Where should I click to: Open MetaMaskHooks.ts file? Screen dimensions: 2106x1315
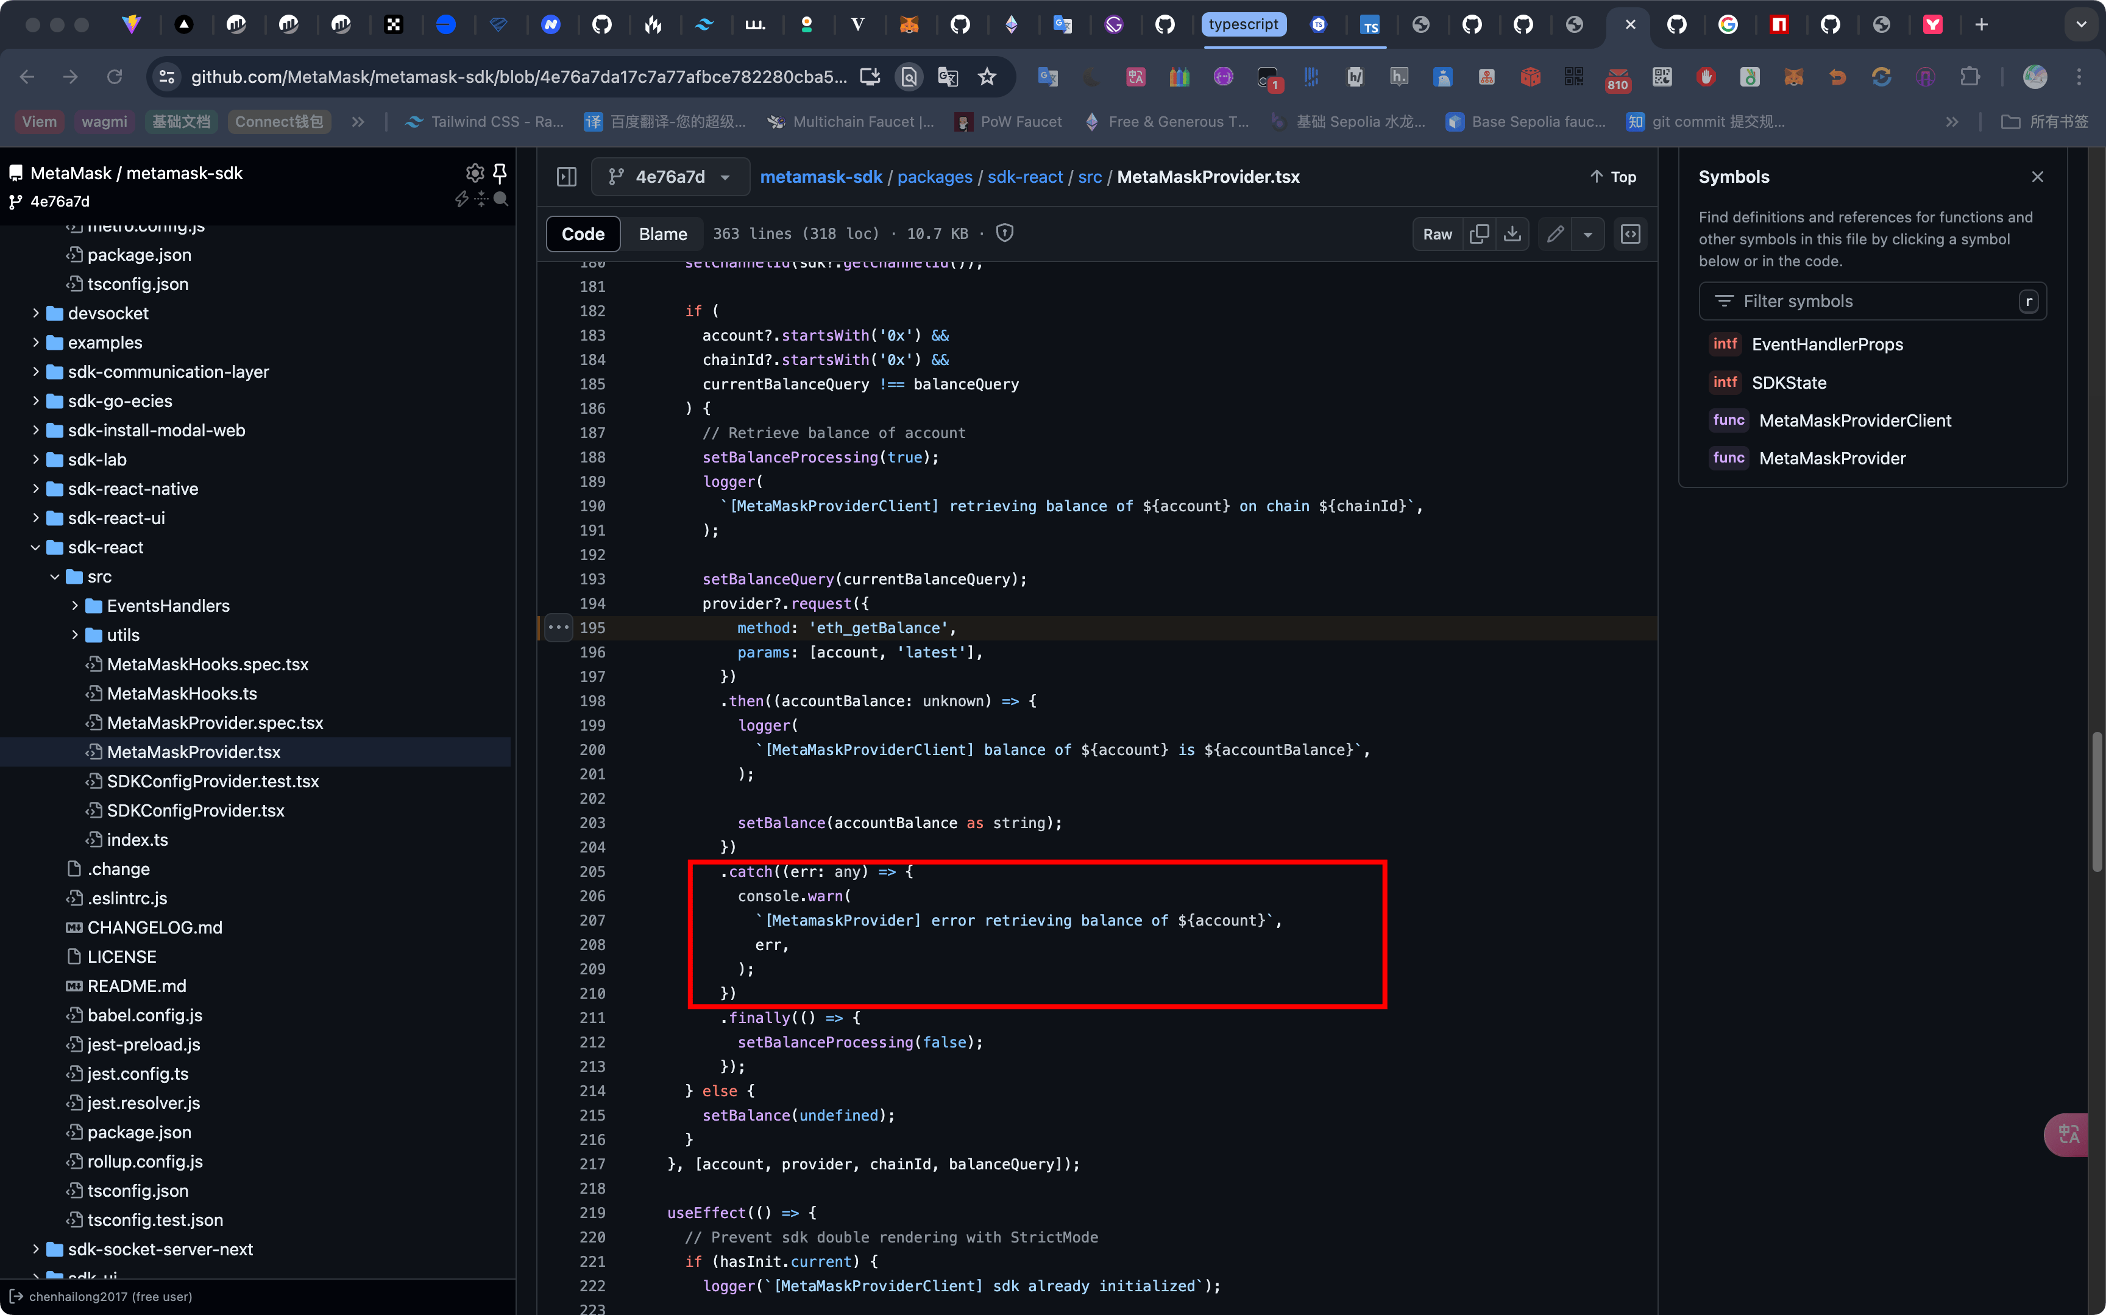[182, 693]
